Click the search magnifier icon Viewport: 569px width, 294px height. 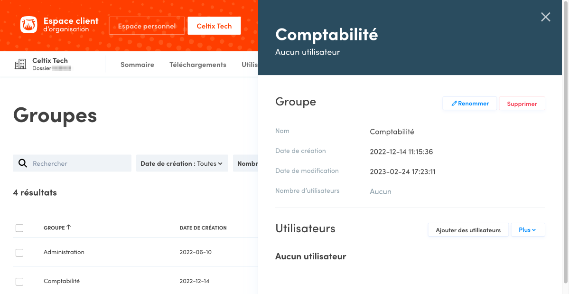22,163
